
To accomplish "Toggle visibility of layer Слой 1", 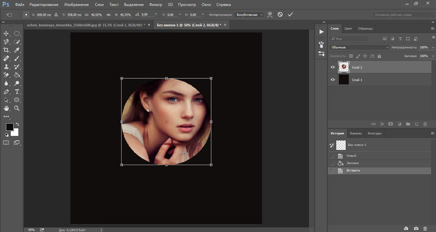I will tap(332, 79).
